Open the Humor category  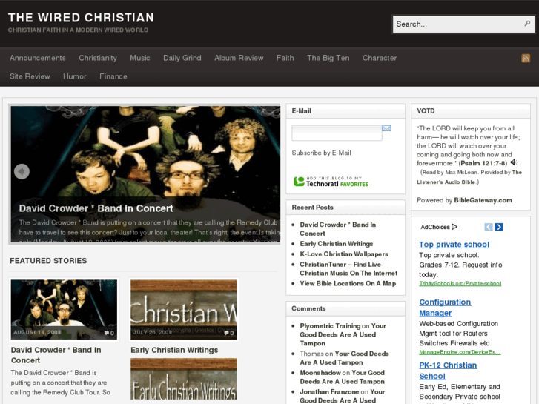(x=75, y=76)
